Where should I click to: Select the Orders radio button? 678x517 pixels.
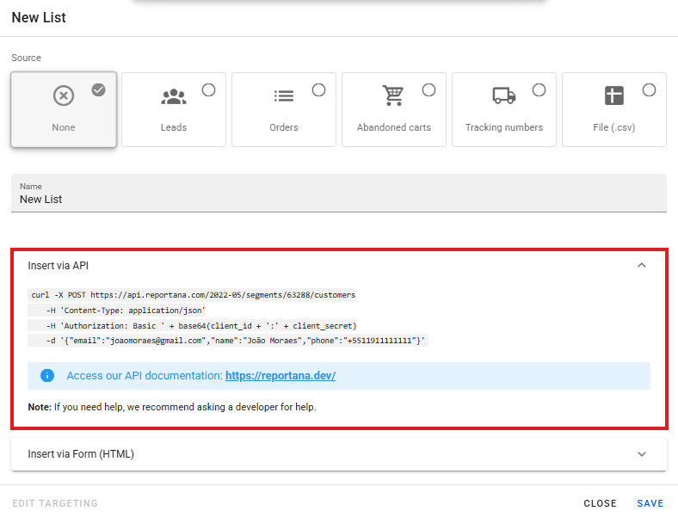(318, 89)
